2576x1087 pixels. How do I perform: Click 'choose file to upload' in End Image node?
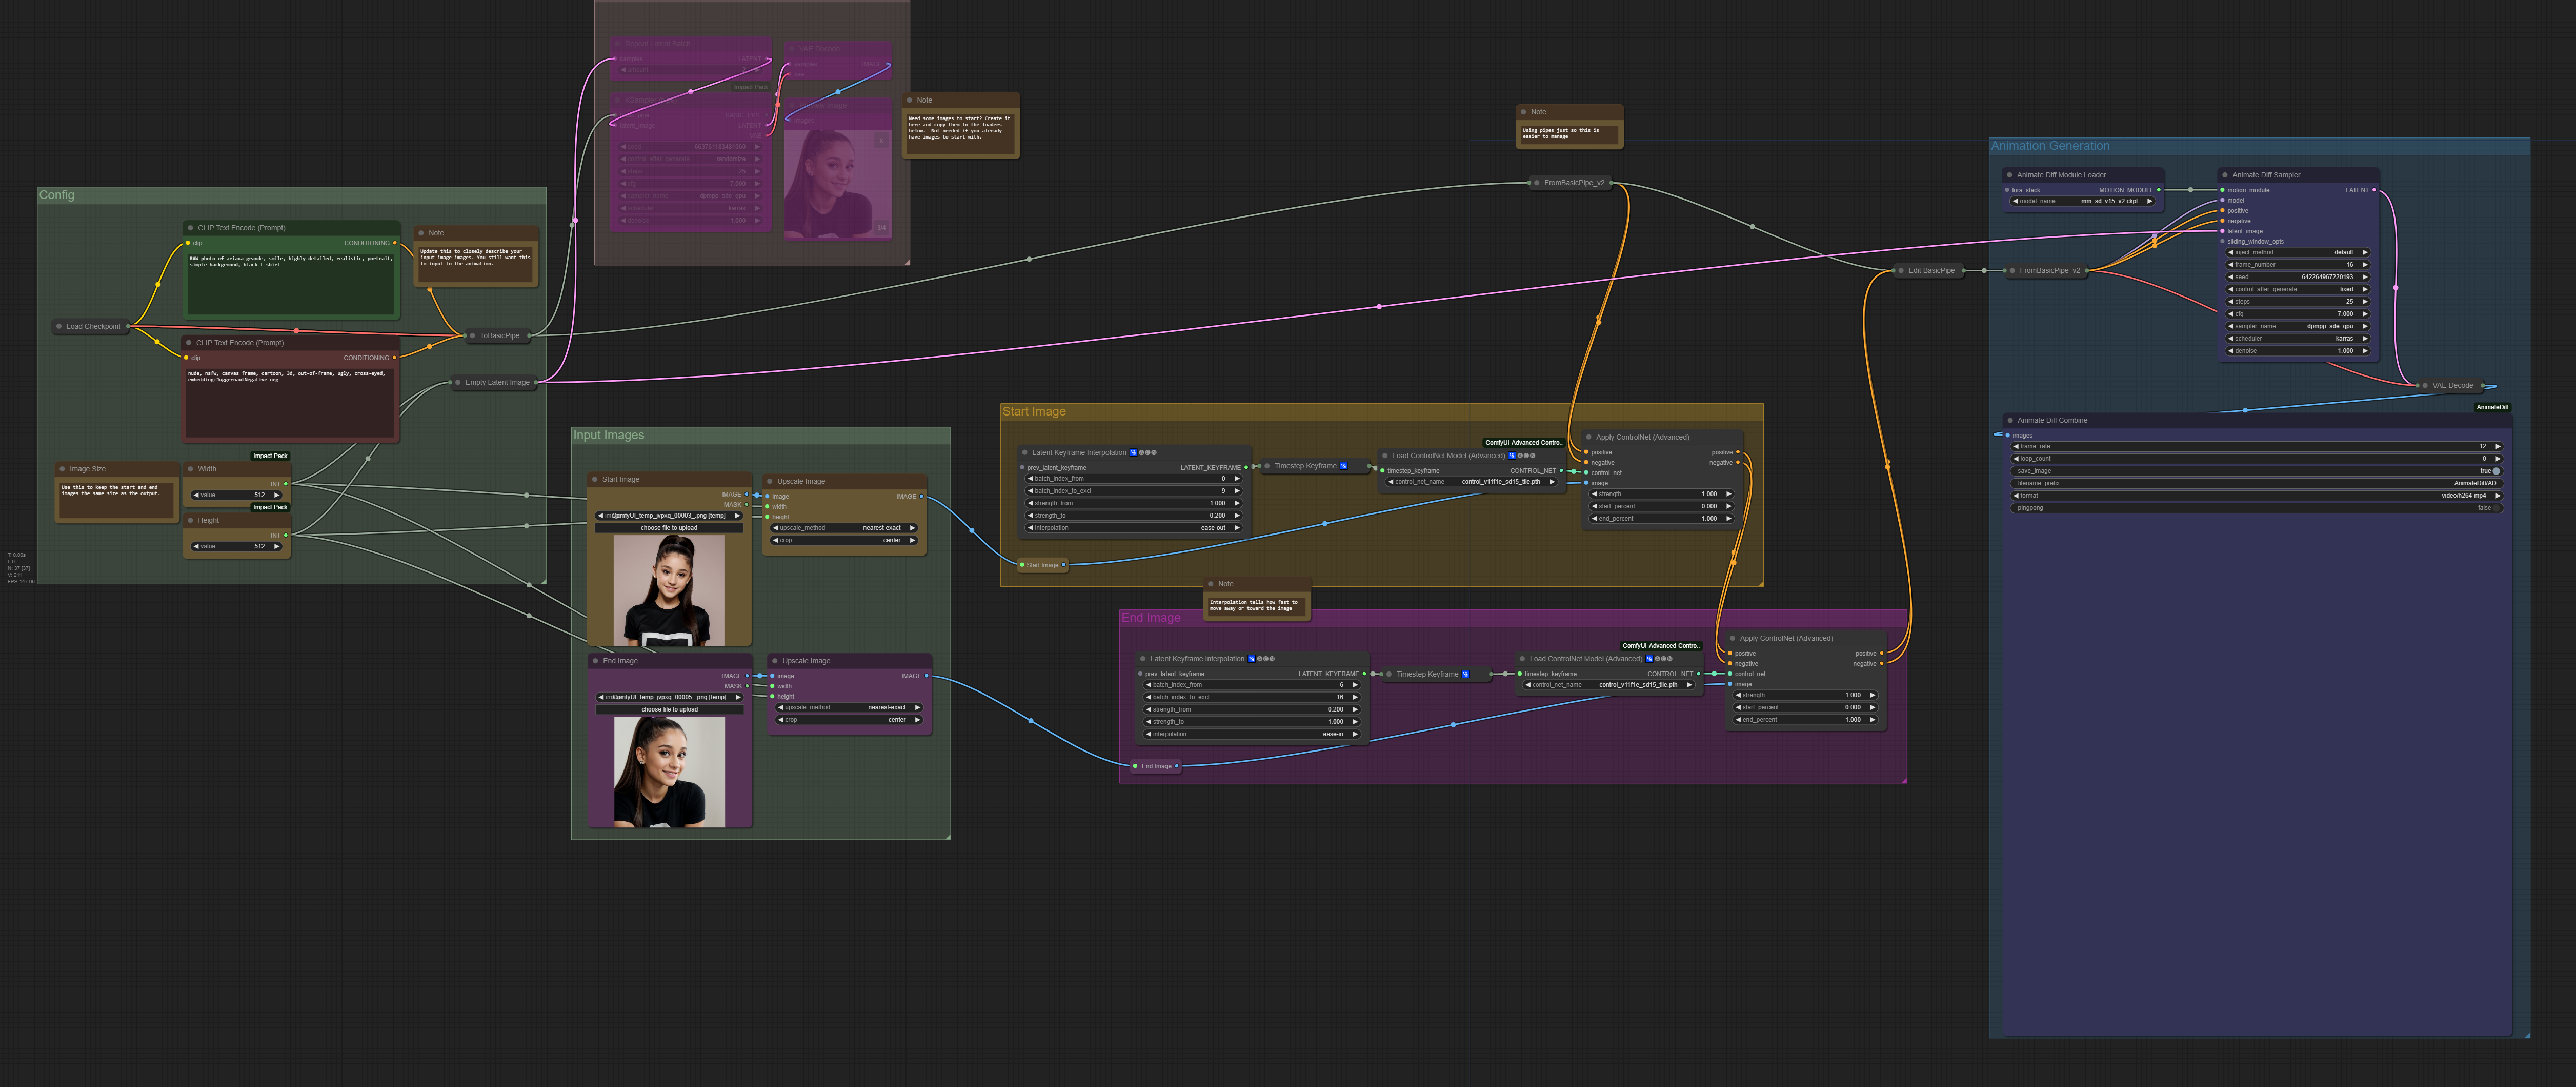[x=669, y=709]
